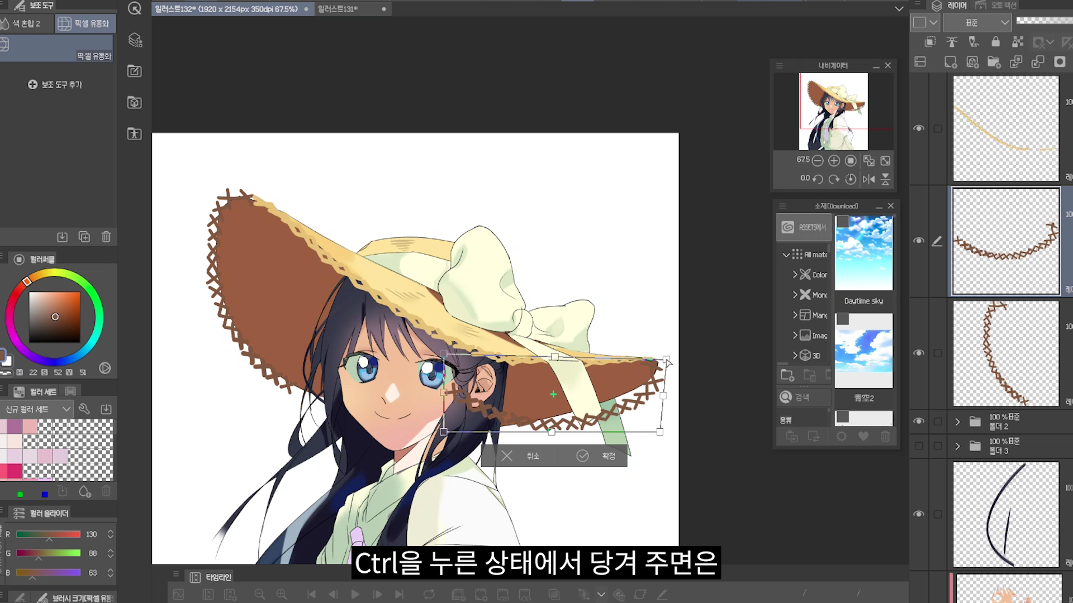Image resolution: width=1073 pixels, height=603 pixels.
Task: Rotate the canvas left in the navigator
Action: pos(818,179)
